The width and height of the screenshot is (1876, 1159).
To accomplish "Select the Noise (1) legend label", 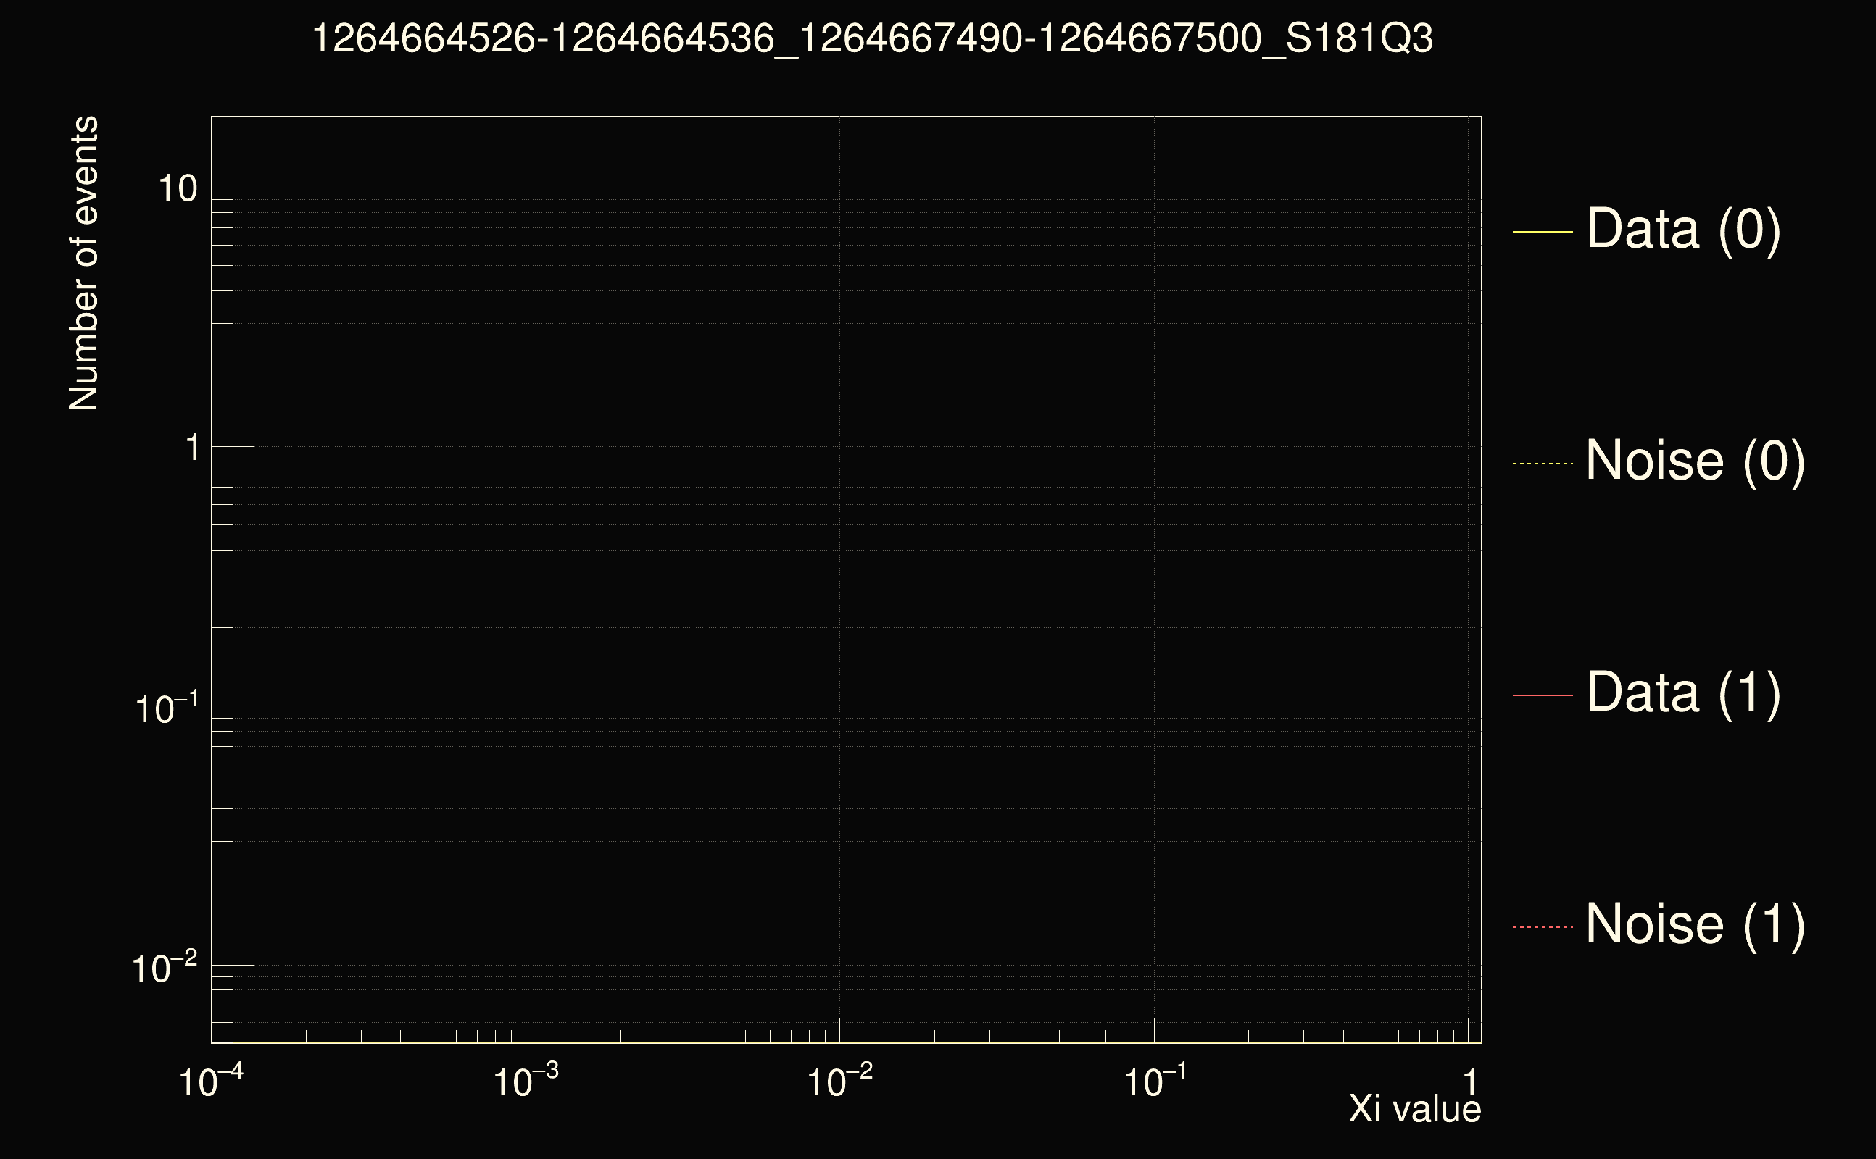I will tap(1695, 924).
